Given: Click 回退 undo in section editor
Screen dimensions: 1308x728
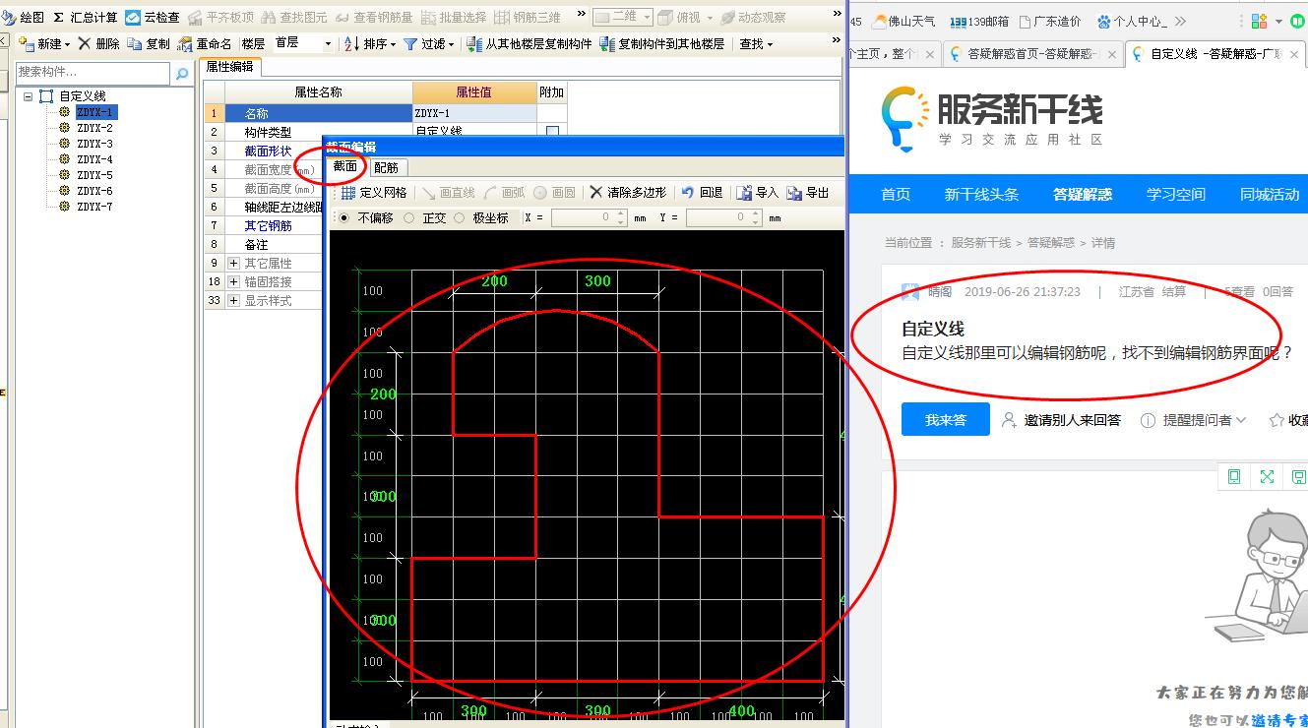Looking at the screenshot, I should (x=703, y=193).
